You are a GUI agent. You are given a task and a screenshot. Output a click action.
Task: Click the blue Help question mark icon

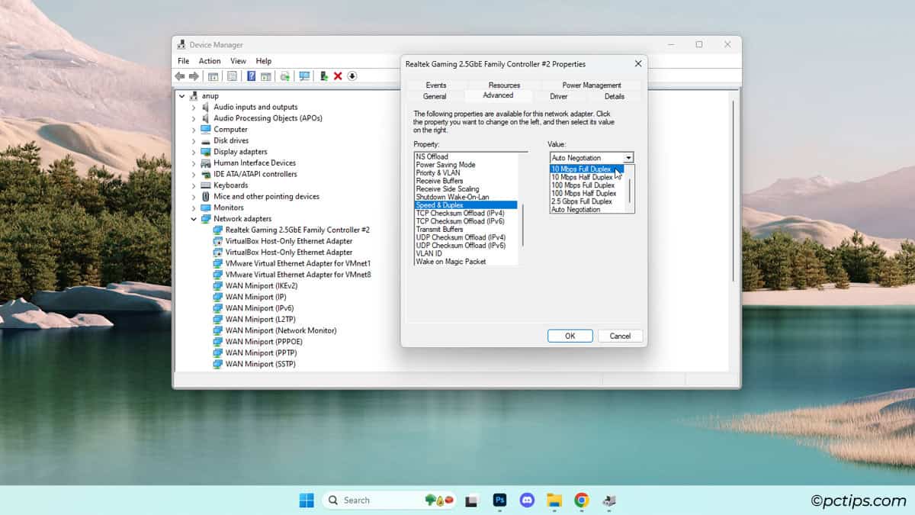[x=251, y=76]
